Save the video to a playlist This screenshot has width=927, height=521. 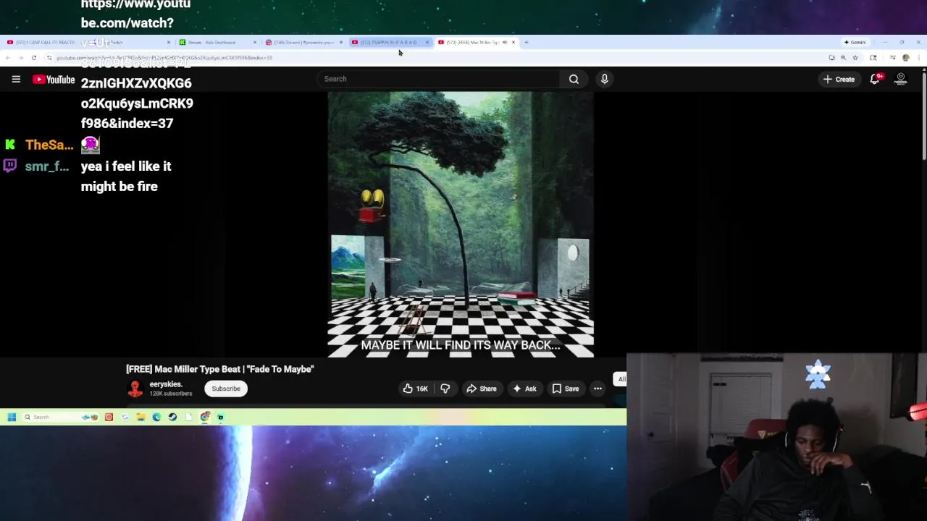click(566, 389)
